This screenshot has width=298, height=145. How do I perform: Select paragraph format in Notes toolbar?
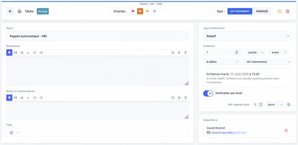click(x=9, y=98)
